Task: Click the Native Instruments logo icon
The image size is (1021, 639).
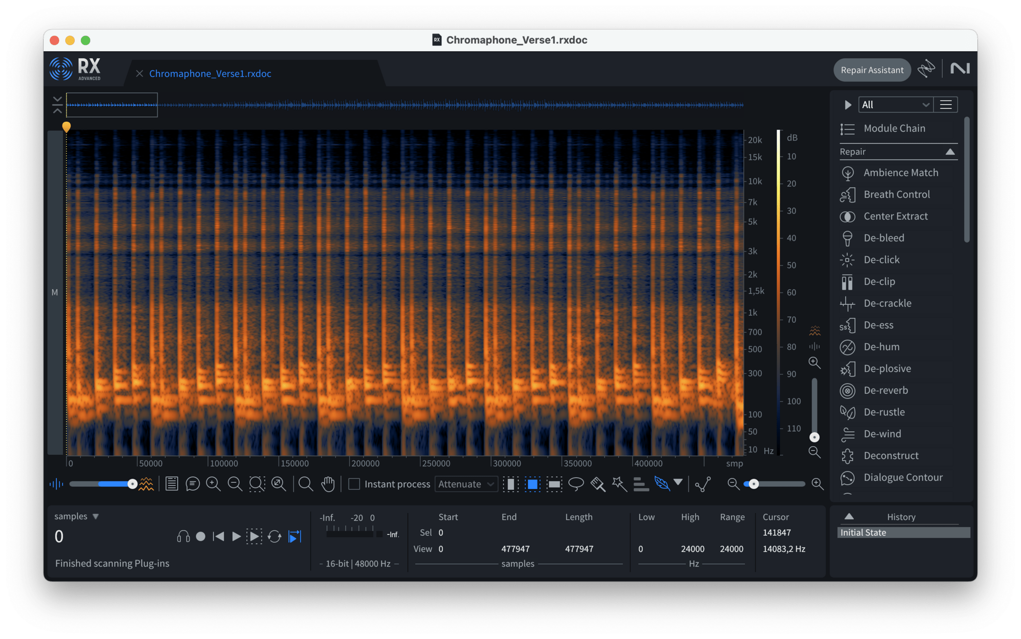Action: tap(959, 69)
